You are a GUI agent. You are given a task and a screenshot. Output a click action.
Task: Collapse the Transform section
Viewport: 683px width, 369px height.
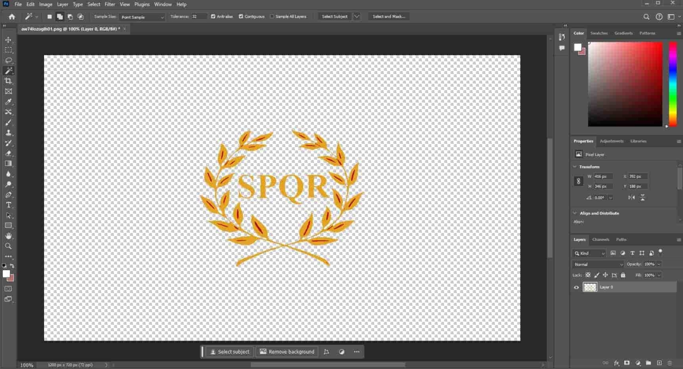575,167
